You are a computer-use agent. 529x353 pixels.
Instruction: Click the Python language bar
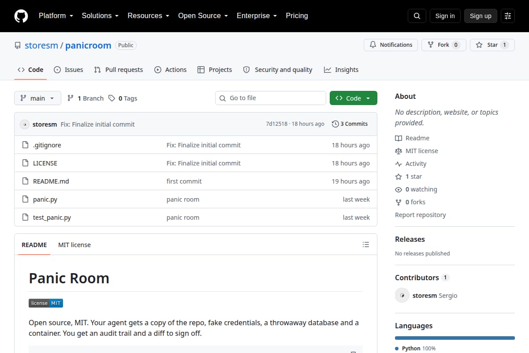point(455,338)
